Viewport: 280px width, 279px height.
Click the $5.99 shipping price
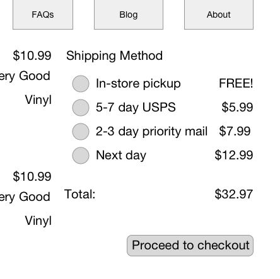tap(237, 107)
